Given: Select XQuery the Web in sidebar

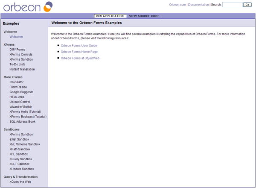Looking at the screenshot, I should (20, 182).
